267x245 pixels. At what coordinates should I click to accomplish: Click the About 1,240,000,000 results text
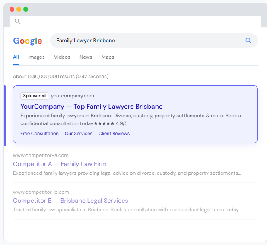pyautogui.click(x=60, y=76)
